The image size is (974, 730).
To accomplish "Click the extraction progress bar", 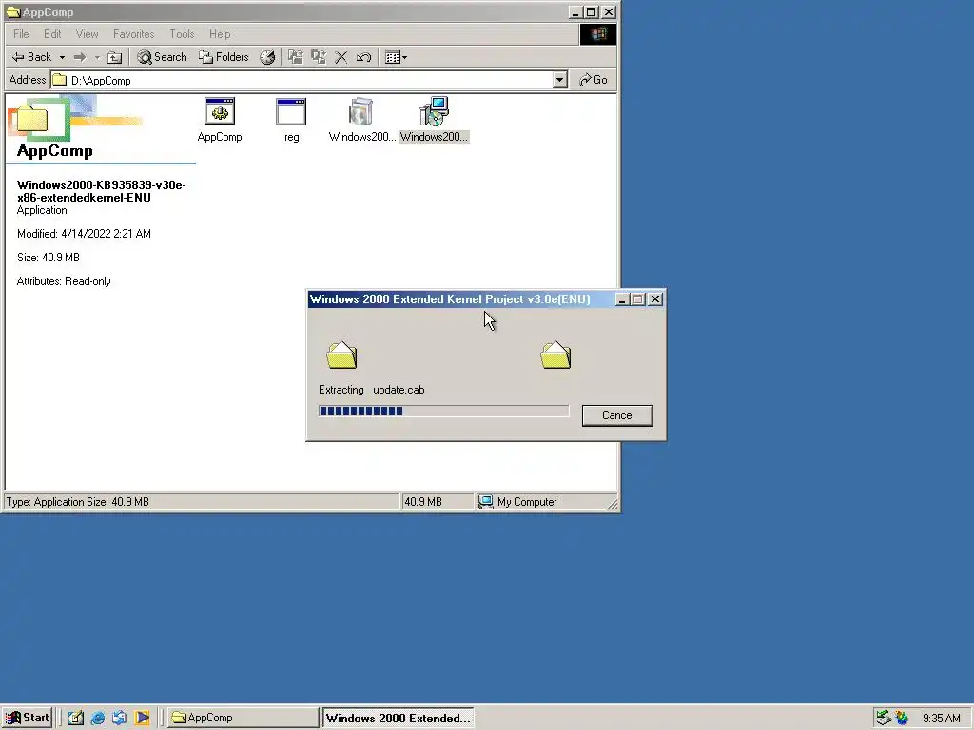I will tap(443, 411).
